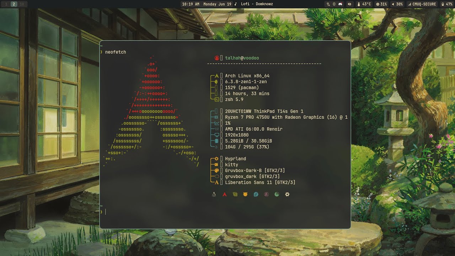Click the gear icon beside Hyprland
Screen dimensions: 455x256
tap(216, 159)
